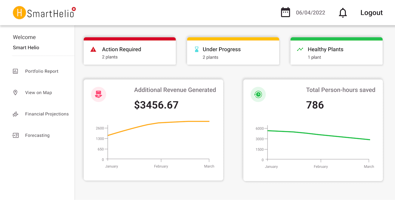The image size is (395, 200).
Task: Click the green trend line icon
Action: (300, 49)
